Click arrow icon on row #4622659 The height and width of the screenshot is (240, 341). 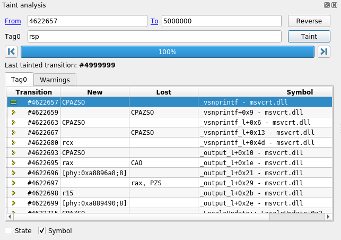click(x=14, y=113)
